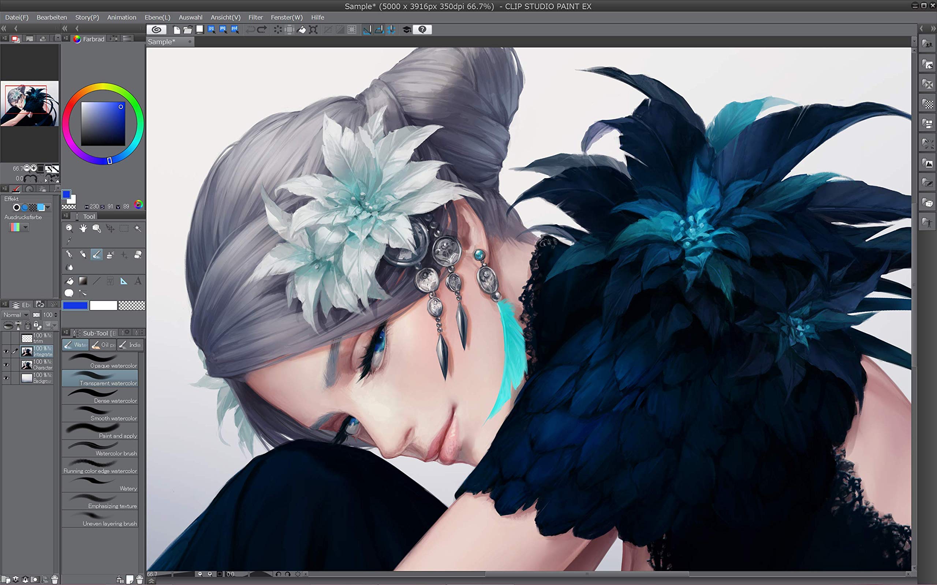Toggle snap to special ruler
This screenshot has width=937, height=585.
coord(379,29)
